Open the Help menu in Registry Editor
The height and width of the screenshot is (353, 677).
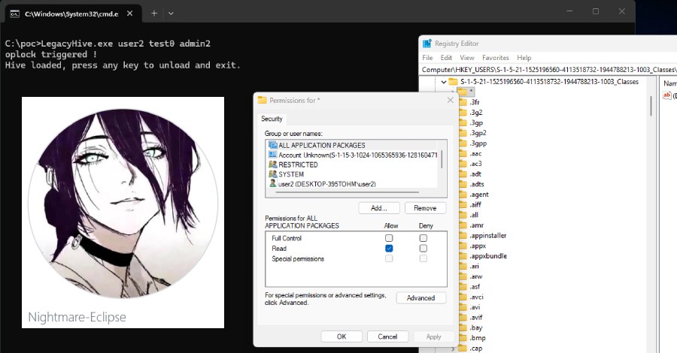[x=524, y=58]
